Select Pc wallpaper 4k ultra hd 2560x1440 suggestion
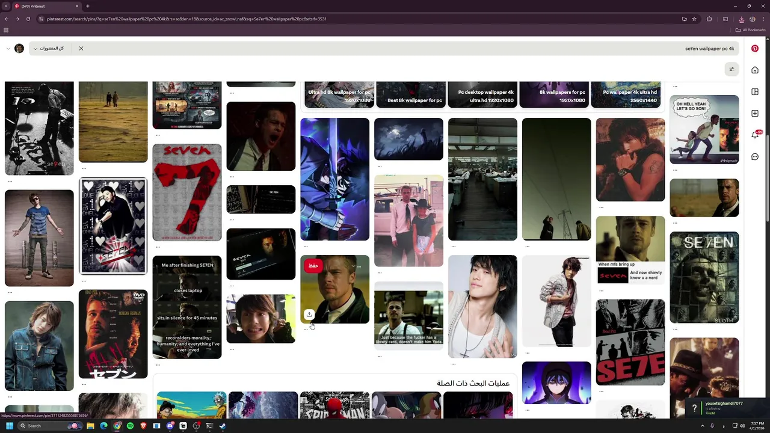The width and height of the screenshot is (770, 433). [626, 94]
